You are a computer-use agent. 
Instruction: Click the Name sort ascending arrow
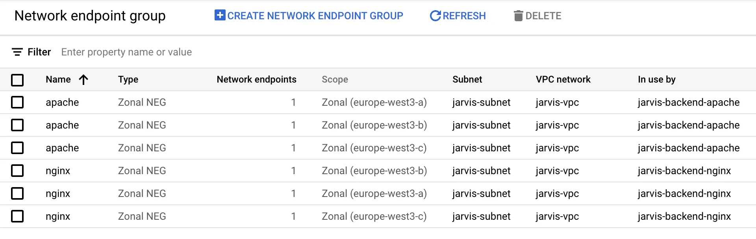click(x=83, y=80)
